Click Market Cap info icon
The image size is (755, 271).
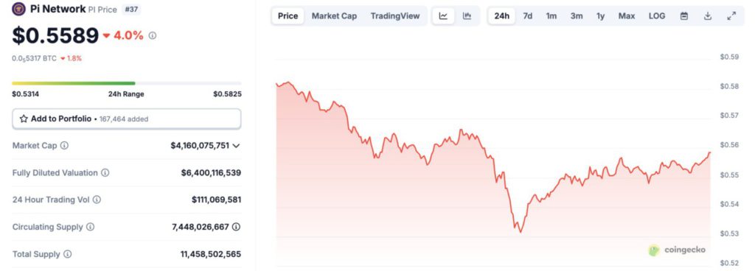[x=64, y=145]
